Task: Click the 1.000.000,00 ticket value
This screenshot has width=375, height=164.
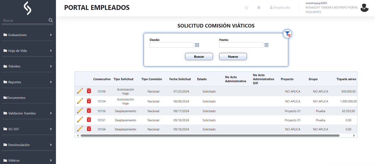Action: (x=348, y=101)
